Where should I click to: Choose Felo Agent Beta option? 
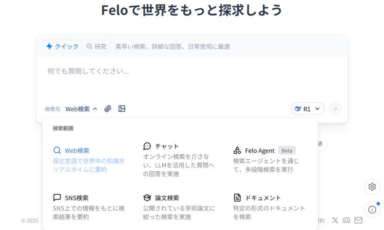pos(269,160)
